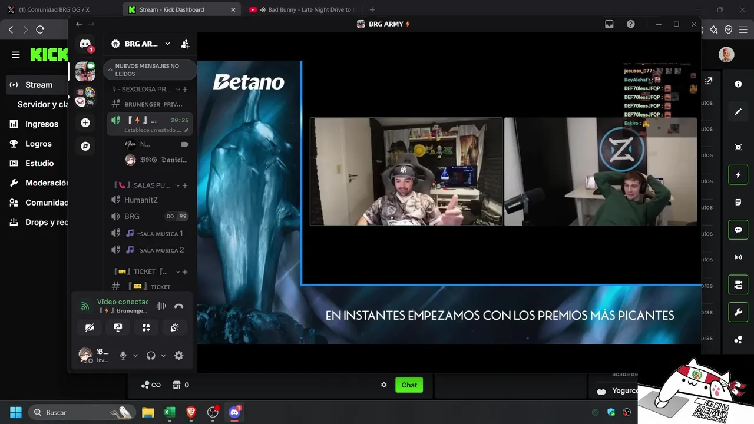
Task: Select user BRG_Daniel in the voice channel
Action: tap(157, 160)
